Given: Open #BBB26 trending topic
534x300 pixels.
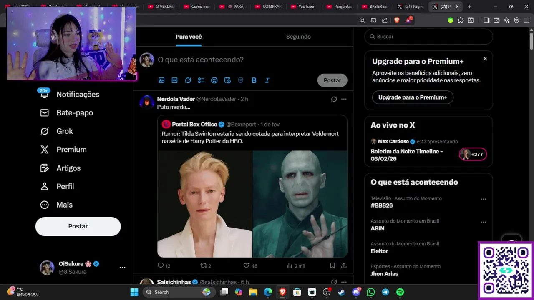Looking at the screenshot, I should [382, 205].
